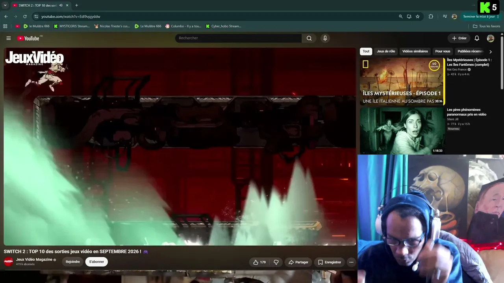Click the page vertical scrollbar
Viewport: 504px width, 283px height.
point(502,63)
